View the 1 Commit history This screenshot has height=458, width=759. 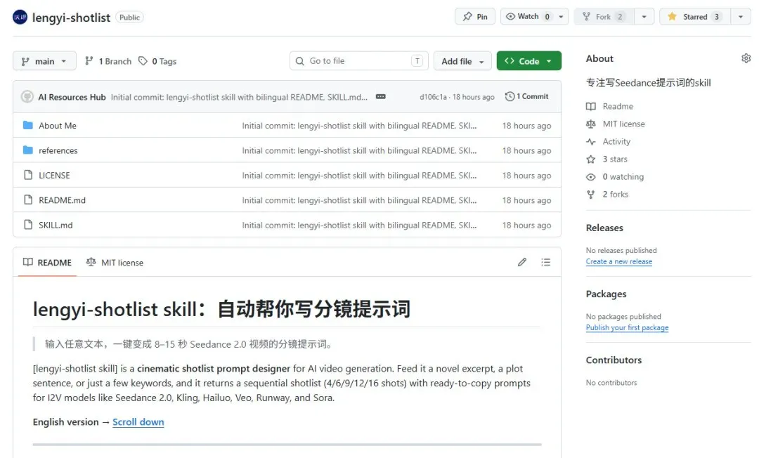pos(526,96)
